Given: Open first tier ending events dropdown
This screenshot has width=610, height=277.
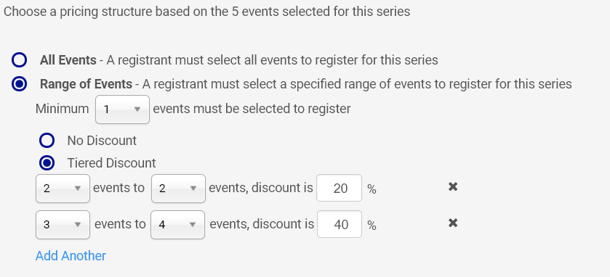Looking at the screenshot, I should tap(178, 189).
